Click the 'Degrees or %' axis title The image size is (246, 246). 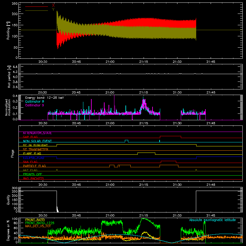(x=8, y=230)
